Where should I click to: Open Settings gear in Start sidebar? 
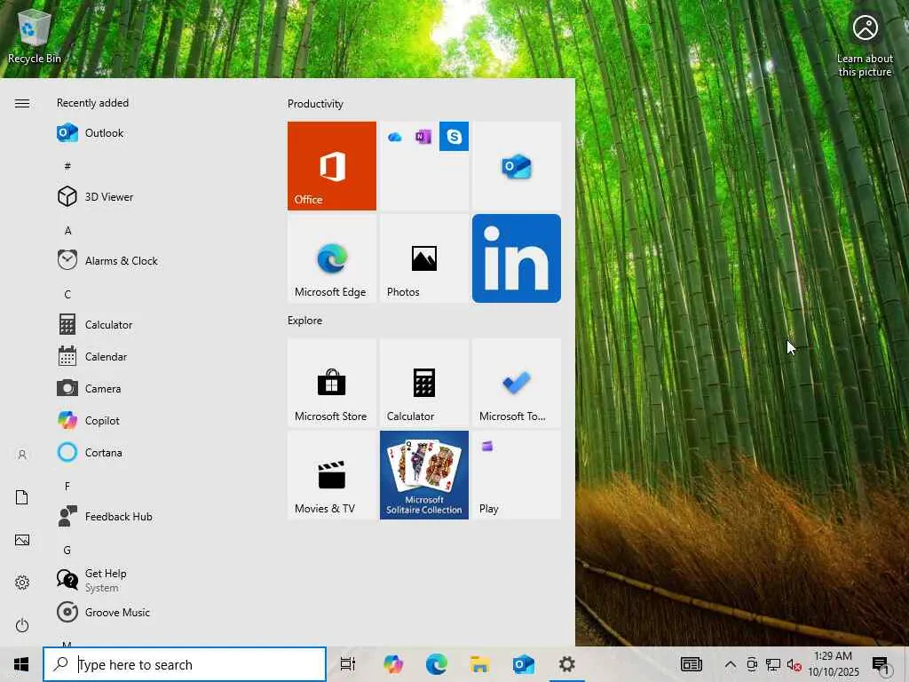pyautogui.click(x=22, y=583)
